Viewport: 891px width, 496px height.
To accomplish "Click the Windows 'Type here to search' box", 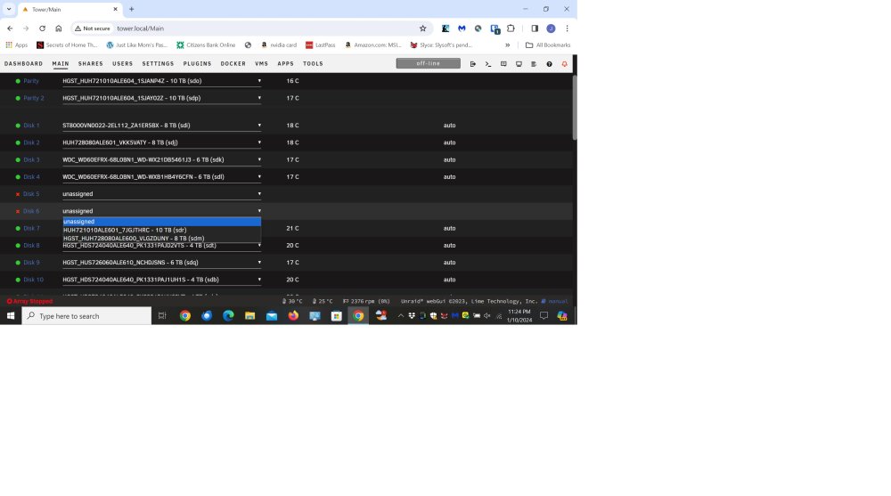I will [x=87, y=316].
